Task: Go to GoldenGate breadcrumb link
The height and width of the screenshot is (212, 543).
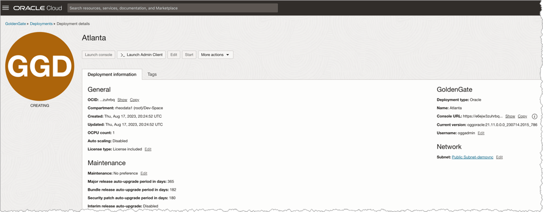Action: point(15,24)
